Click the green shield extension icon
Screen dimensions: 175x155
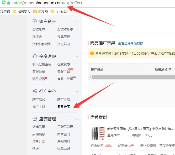coord(4,2)
